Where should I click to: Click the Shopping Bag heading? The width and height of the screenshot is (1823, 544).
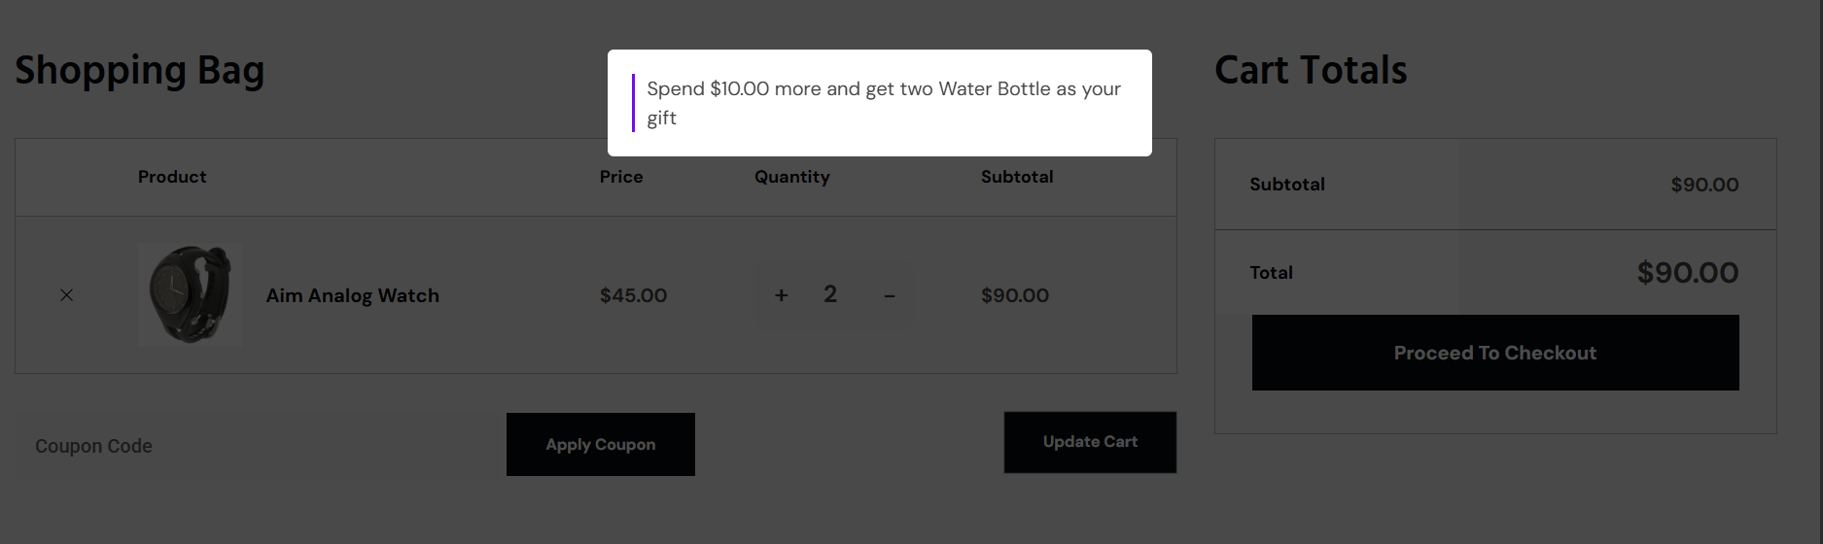(140, 71)
